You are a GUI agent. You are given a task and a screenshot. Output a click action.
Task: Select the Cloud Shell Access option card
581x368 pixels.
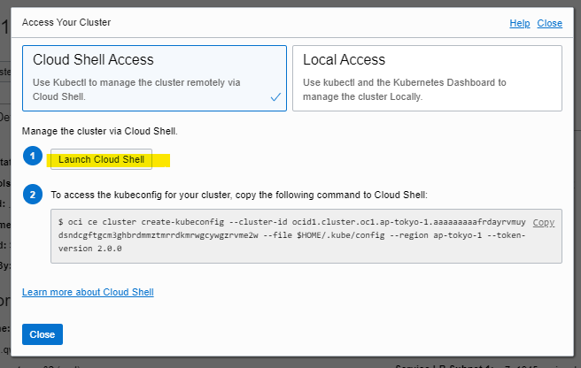pos(154,78)
